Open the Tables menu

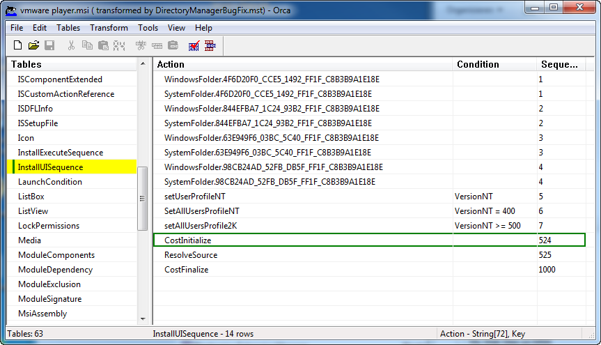tap(68, 28)
